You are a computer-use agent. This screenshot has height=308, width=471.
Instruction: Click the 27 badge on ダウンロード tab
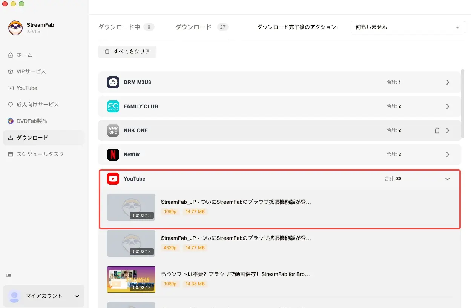[x=223, y=27]
